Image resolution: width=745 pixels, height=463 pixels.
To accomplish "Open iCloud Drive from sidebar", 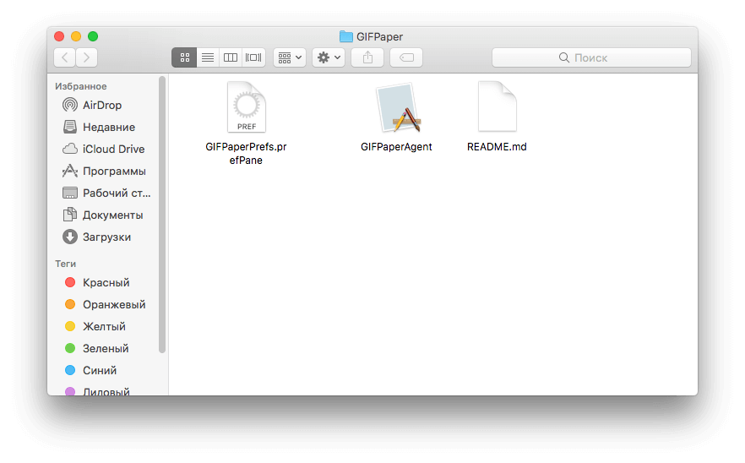I will (113, 149).
